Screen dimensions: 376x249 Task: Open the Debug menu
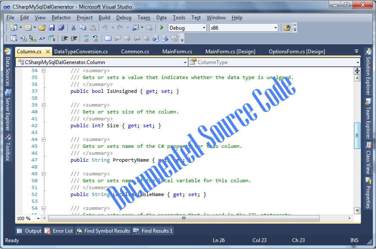point(124,18)
